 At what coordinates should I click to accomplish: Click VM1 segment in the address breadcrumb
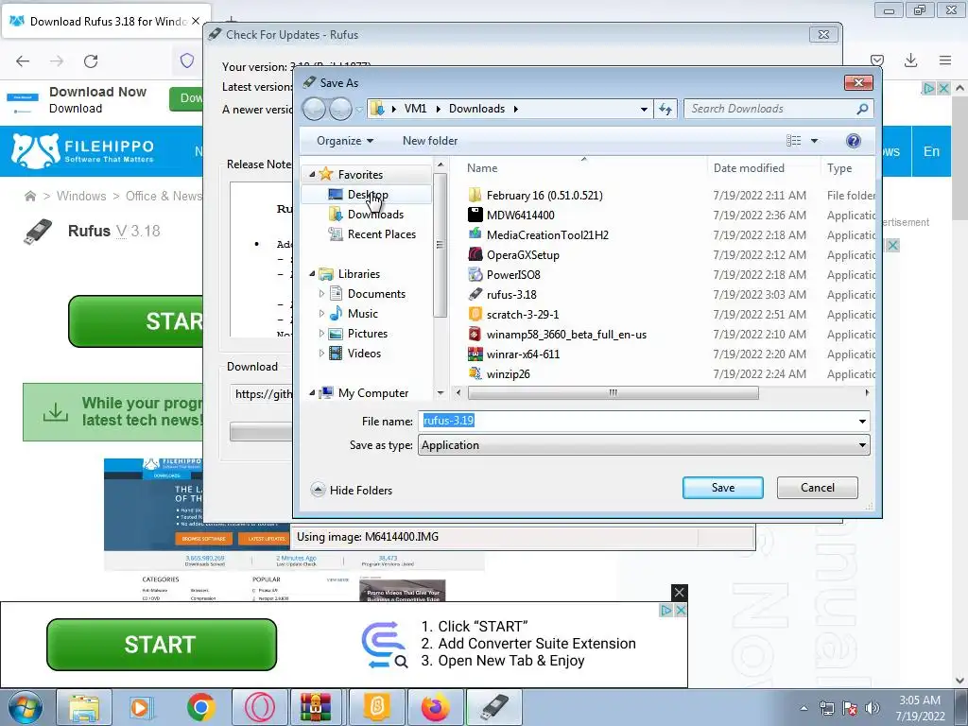point(415,109)
